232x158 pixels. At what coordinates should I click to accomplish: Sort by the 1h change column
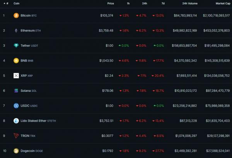[128, 3]
